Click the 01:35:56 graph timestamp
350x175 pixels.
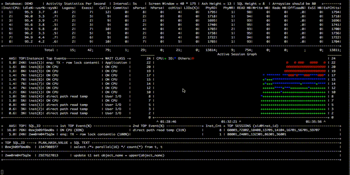coord(314,122)
